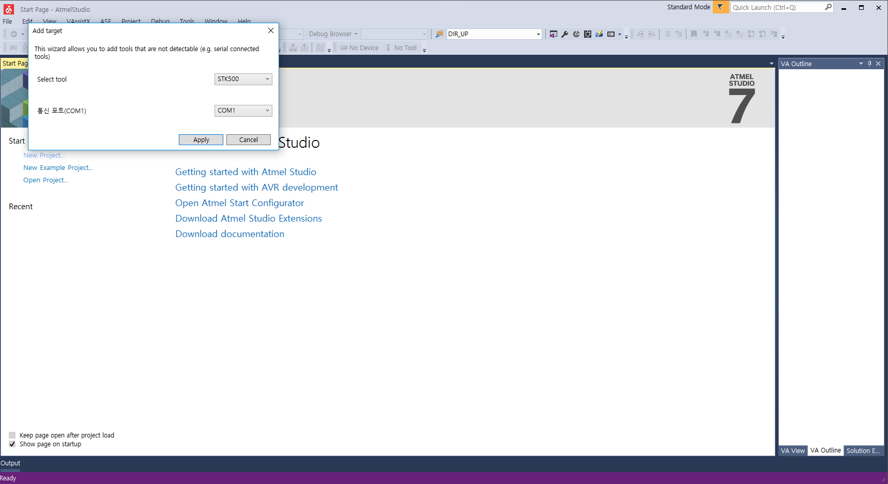This screenshot has width=888, height=484.
Task: Open the File menu
Action: [7, 22]
